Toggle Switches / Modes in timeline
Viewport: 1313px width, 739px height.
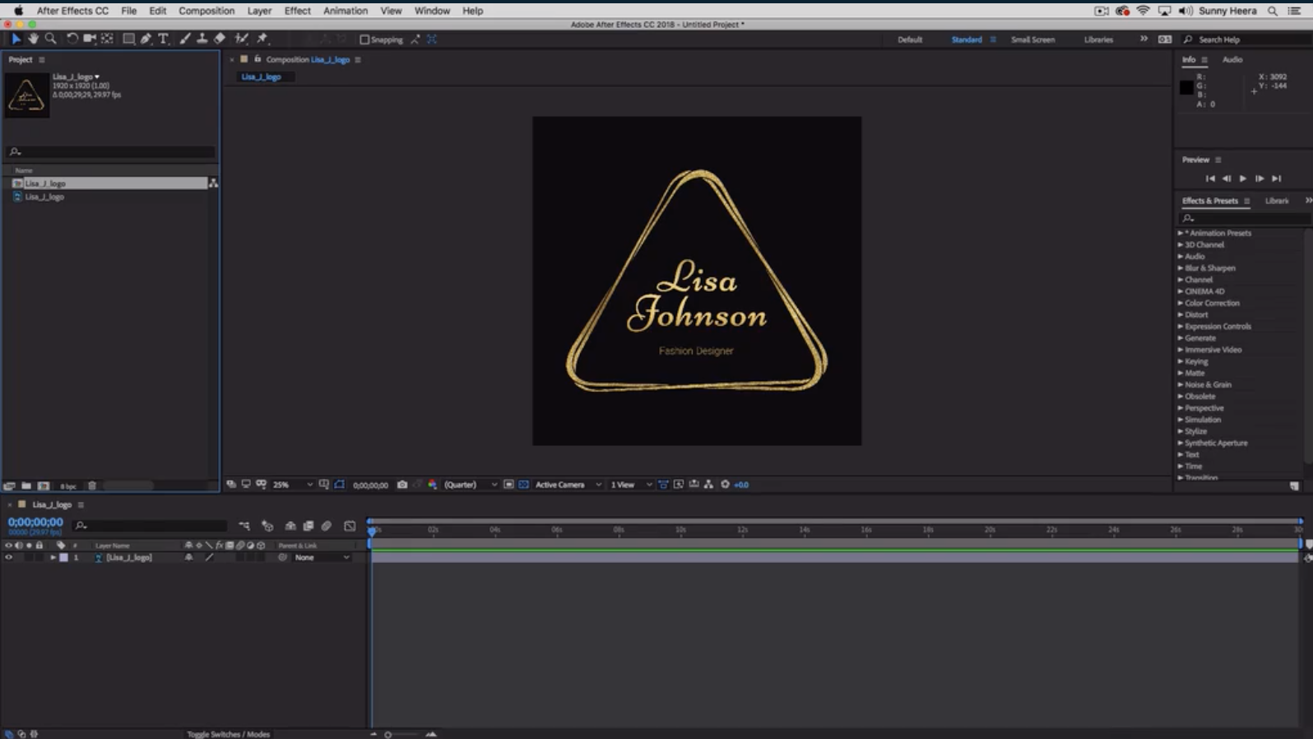[x=228, y=734]
